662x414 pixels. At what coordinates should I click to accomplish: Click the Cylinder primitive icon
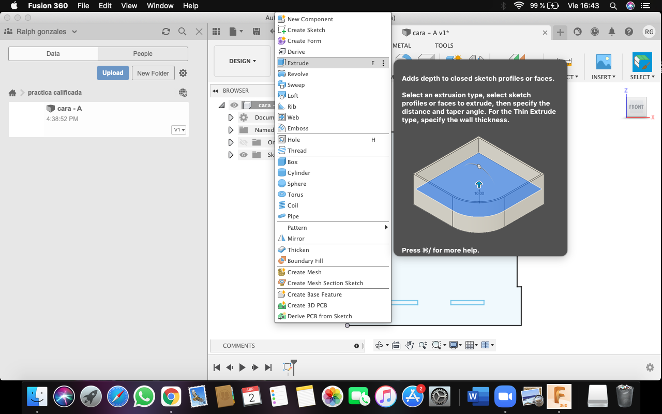[x=282, y=173]
